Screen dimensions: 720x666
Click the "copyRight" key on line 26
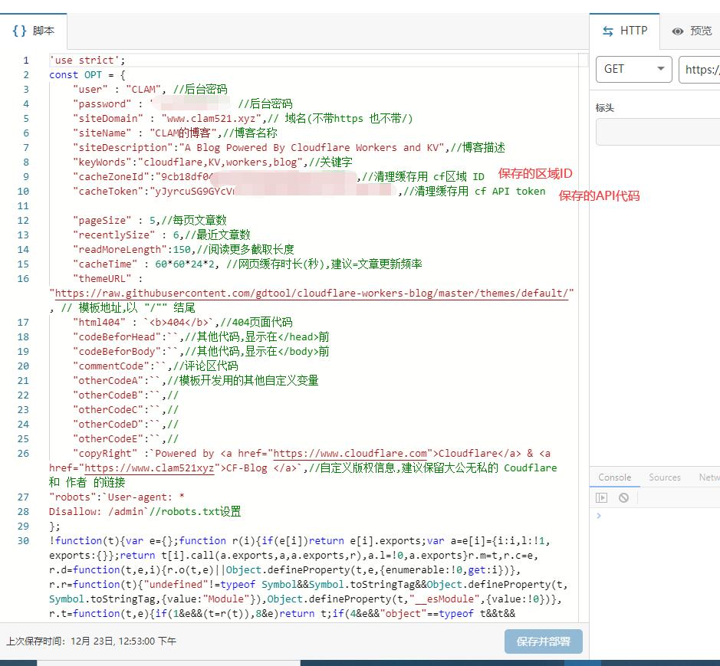tap(105, 454)
